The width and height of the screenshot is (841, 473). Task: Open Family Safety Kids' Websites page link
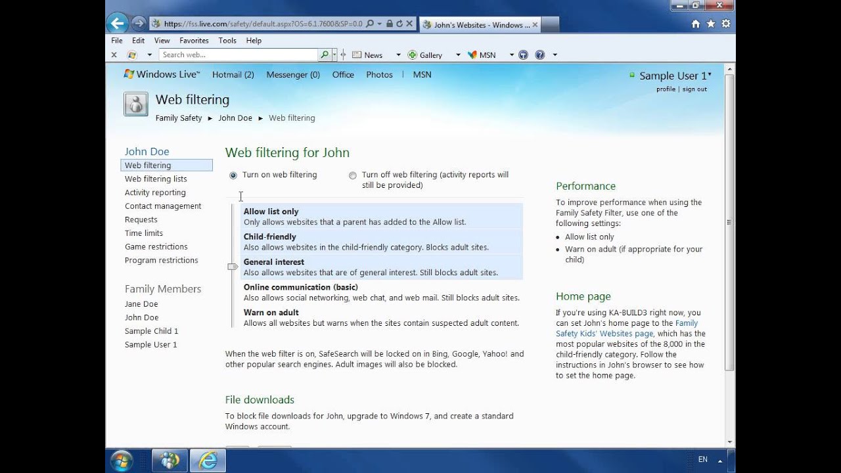[627, 328]
